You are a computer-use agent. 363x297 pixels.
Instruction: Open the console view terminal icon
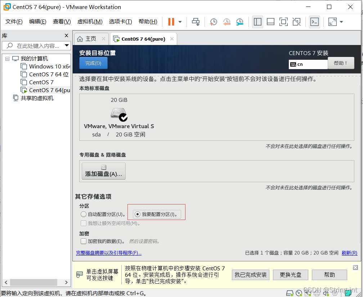tap(314, 22)
